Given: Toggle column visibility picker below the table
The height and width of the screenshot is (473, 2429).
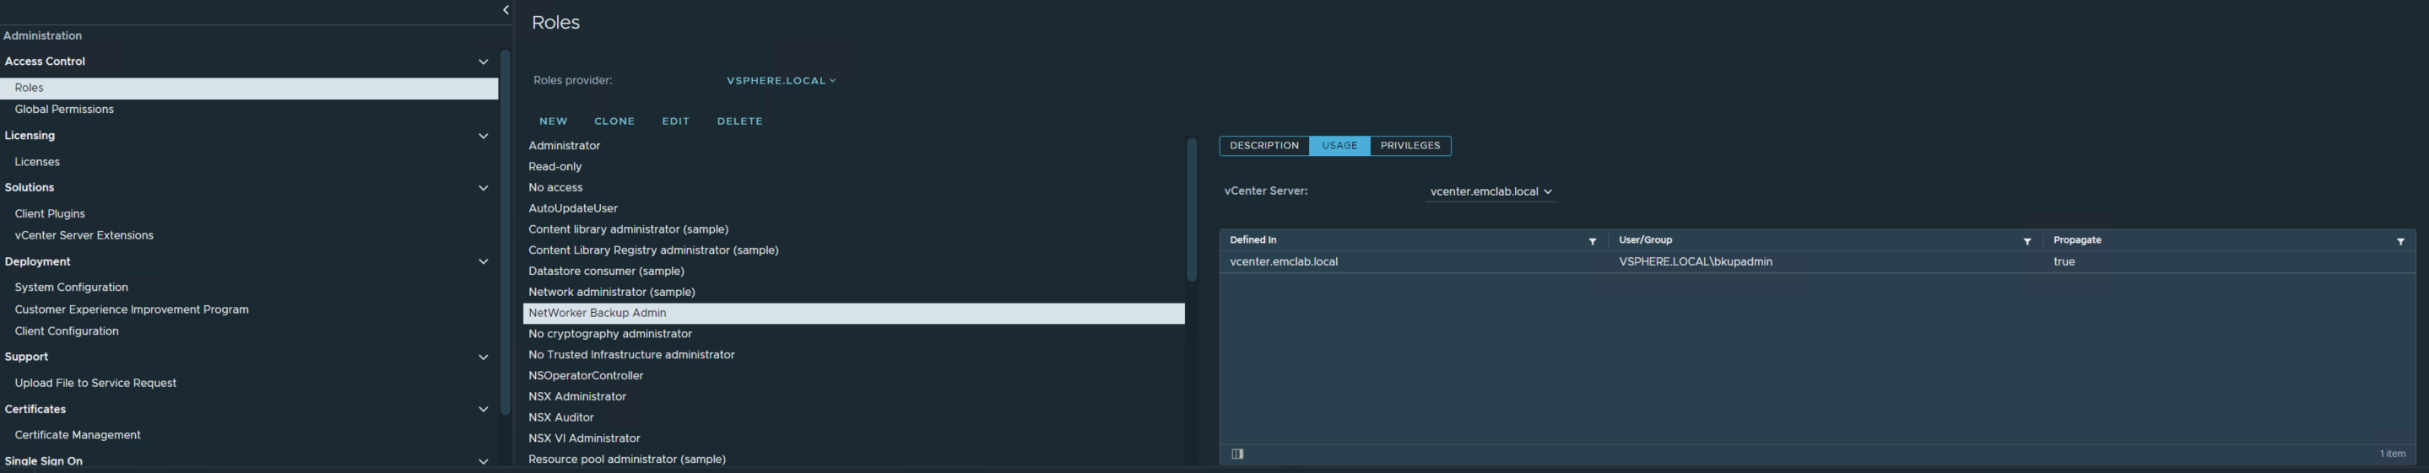Looking at the screenshot, I should pos(1237,454).
